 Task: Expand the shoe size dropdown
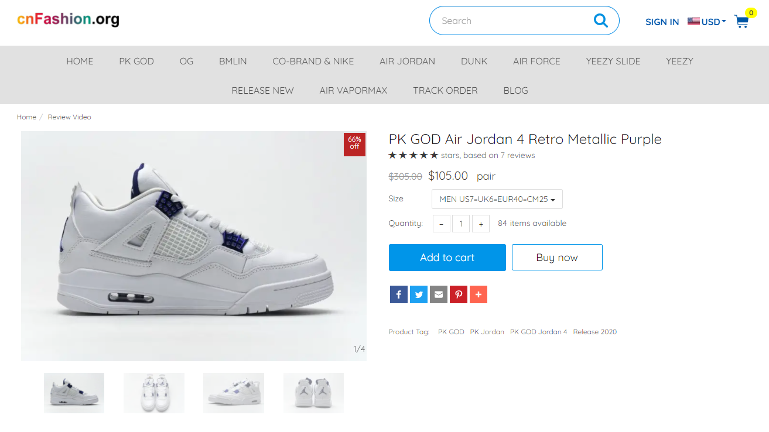pyautogui.click(x=497, y=199)
